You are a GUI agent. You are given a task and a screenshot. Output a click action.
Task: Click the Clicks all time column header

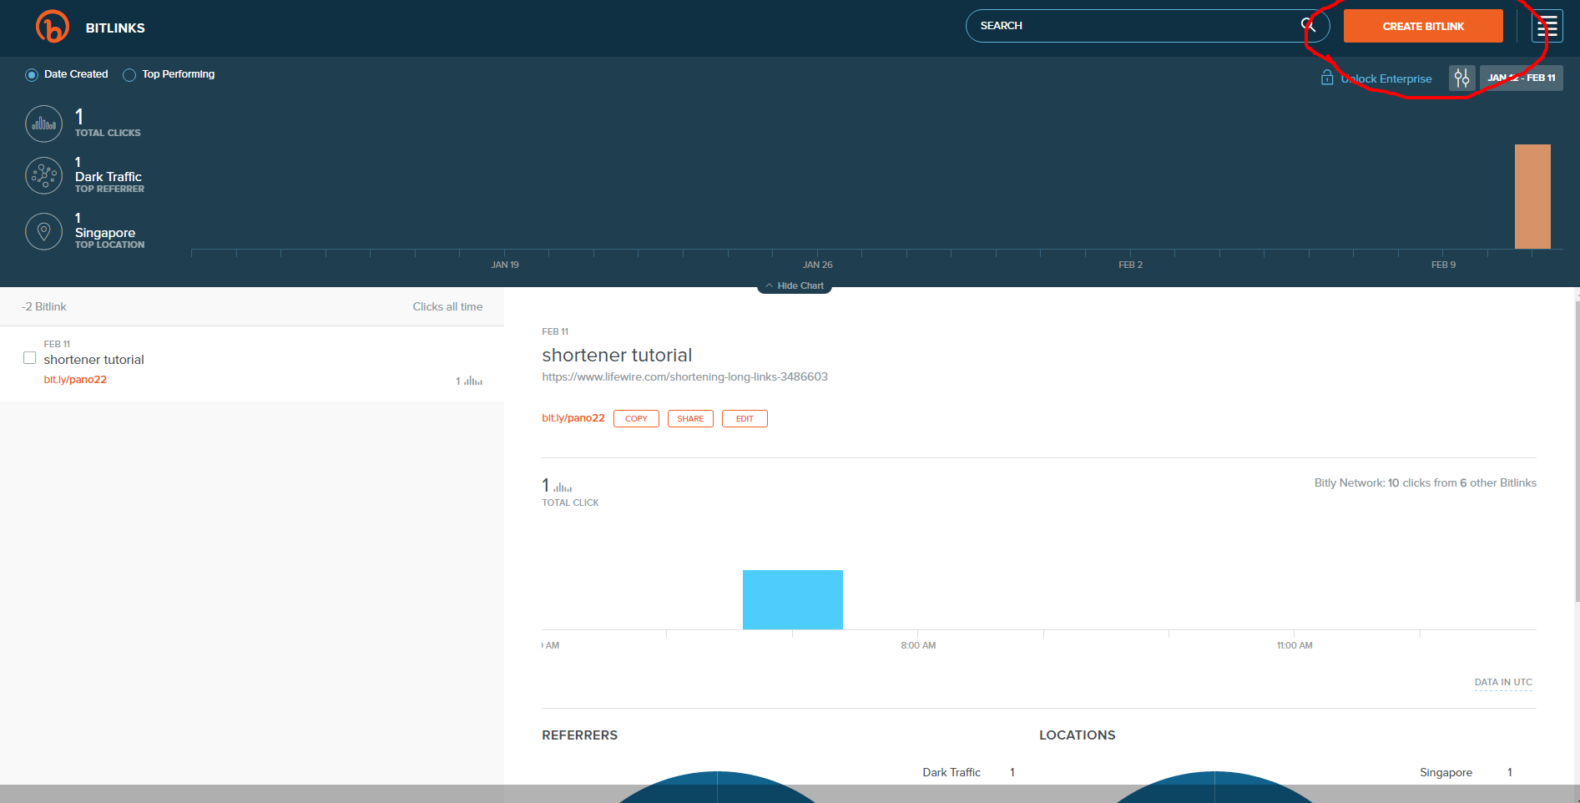[447, 307]
